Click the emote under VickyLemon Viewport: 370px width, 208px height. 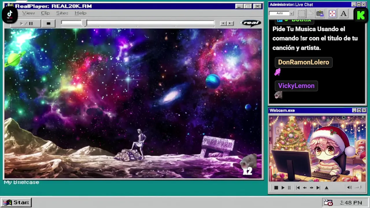point(278,95)
